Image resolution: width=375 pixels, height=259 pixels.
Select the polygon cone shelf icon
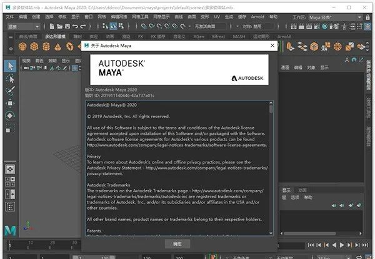[x=57, y=47]
